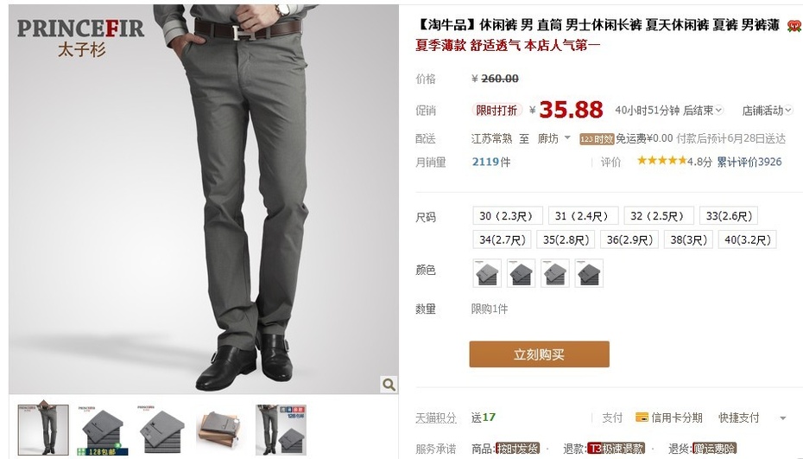803x459 pixels.
Task: Click the 按时发货 service badge
Action: (517, 449)
